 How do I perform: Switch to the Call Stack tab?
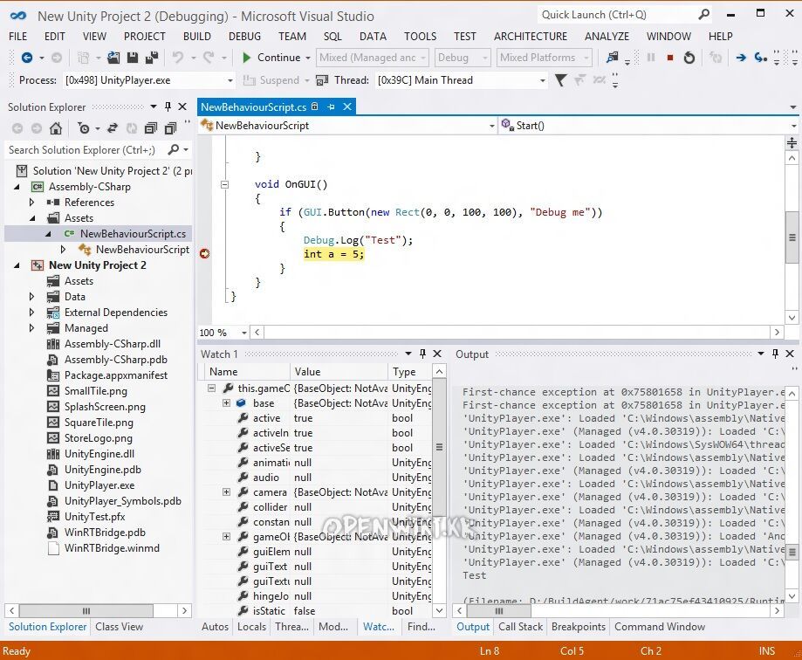tap(520, 627)
